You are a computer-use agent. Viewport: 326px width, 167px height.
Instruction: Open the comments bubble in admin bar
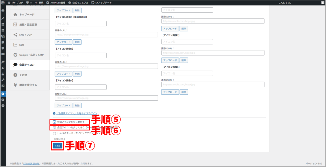29,3
